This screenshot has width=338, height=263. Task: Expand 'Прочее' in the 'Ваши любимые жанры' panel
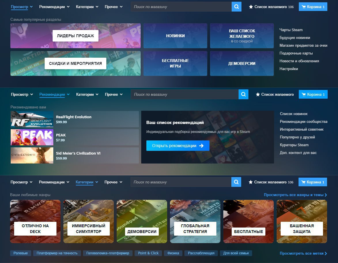click(x=113, y=182)
